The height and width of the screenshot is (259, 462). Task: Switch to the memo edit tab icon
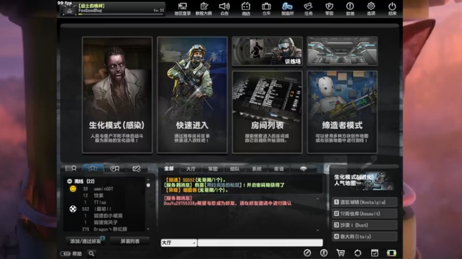(136, 169)
